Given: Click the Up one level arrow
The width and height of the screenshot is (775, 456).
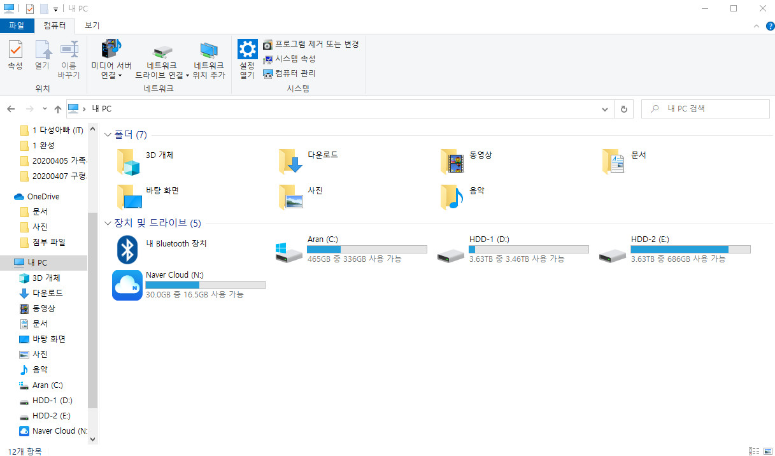Looking at the screenshot, I should (57, 109).
